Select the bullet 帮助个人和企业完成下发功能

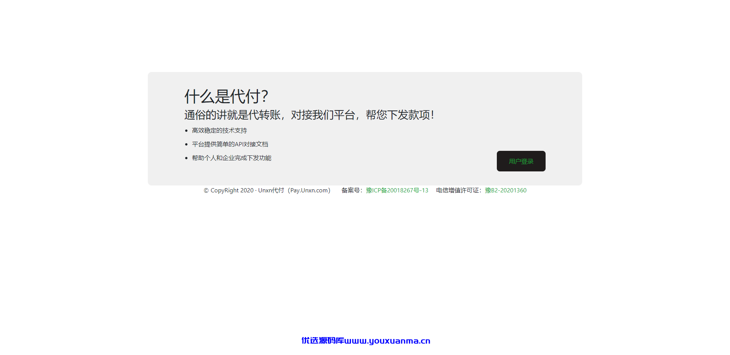pos(232,158)
